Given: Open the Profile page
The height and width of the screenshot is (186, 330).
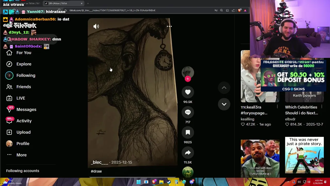Looking at the screenshot, I should [23, 144].
